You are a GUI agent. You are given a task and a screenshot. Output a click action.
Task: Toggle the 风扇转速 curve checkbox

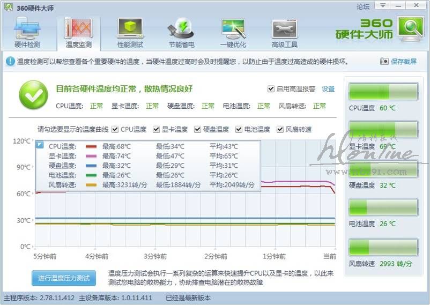tap(280, 129)
